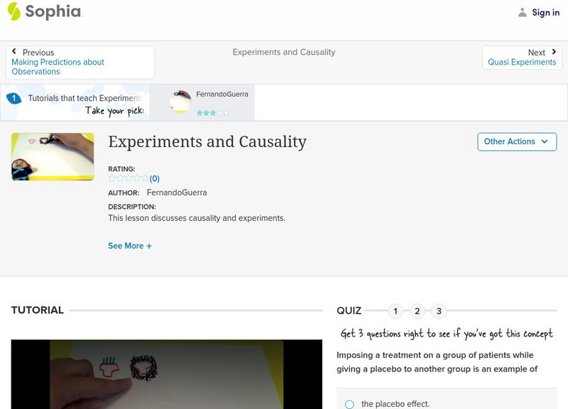Jump to quiz question 3
The height and width of the screenshot is (409, 568).
point(439,311)
